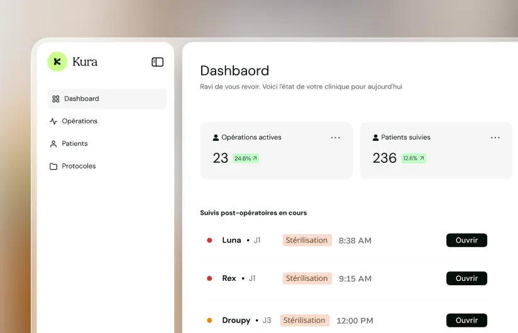Collapse the sidebar using the panel toggle icon
This screenshot has width=518, height=333.
click(x=158, y=62)
